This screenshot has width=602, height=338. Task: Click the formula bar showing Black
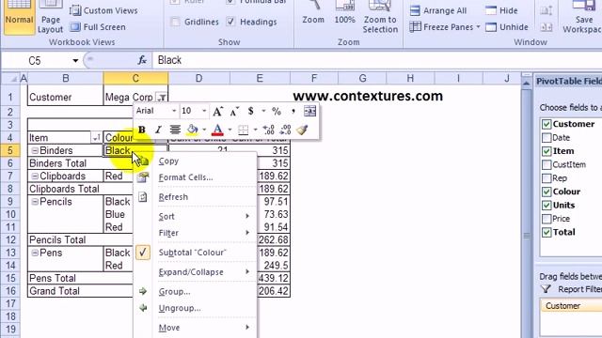[x=376, y=60]
